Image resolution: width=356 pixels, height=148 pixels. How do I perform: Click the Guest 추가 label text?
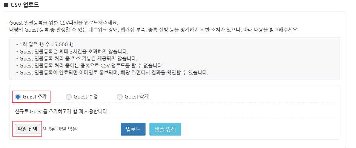pos(35,97)
